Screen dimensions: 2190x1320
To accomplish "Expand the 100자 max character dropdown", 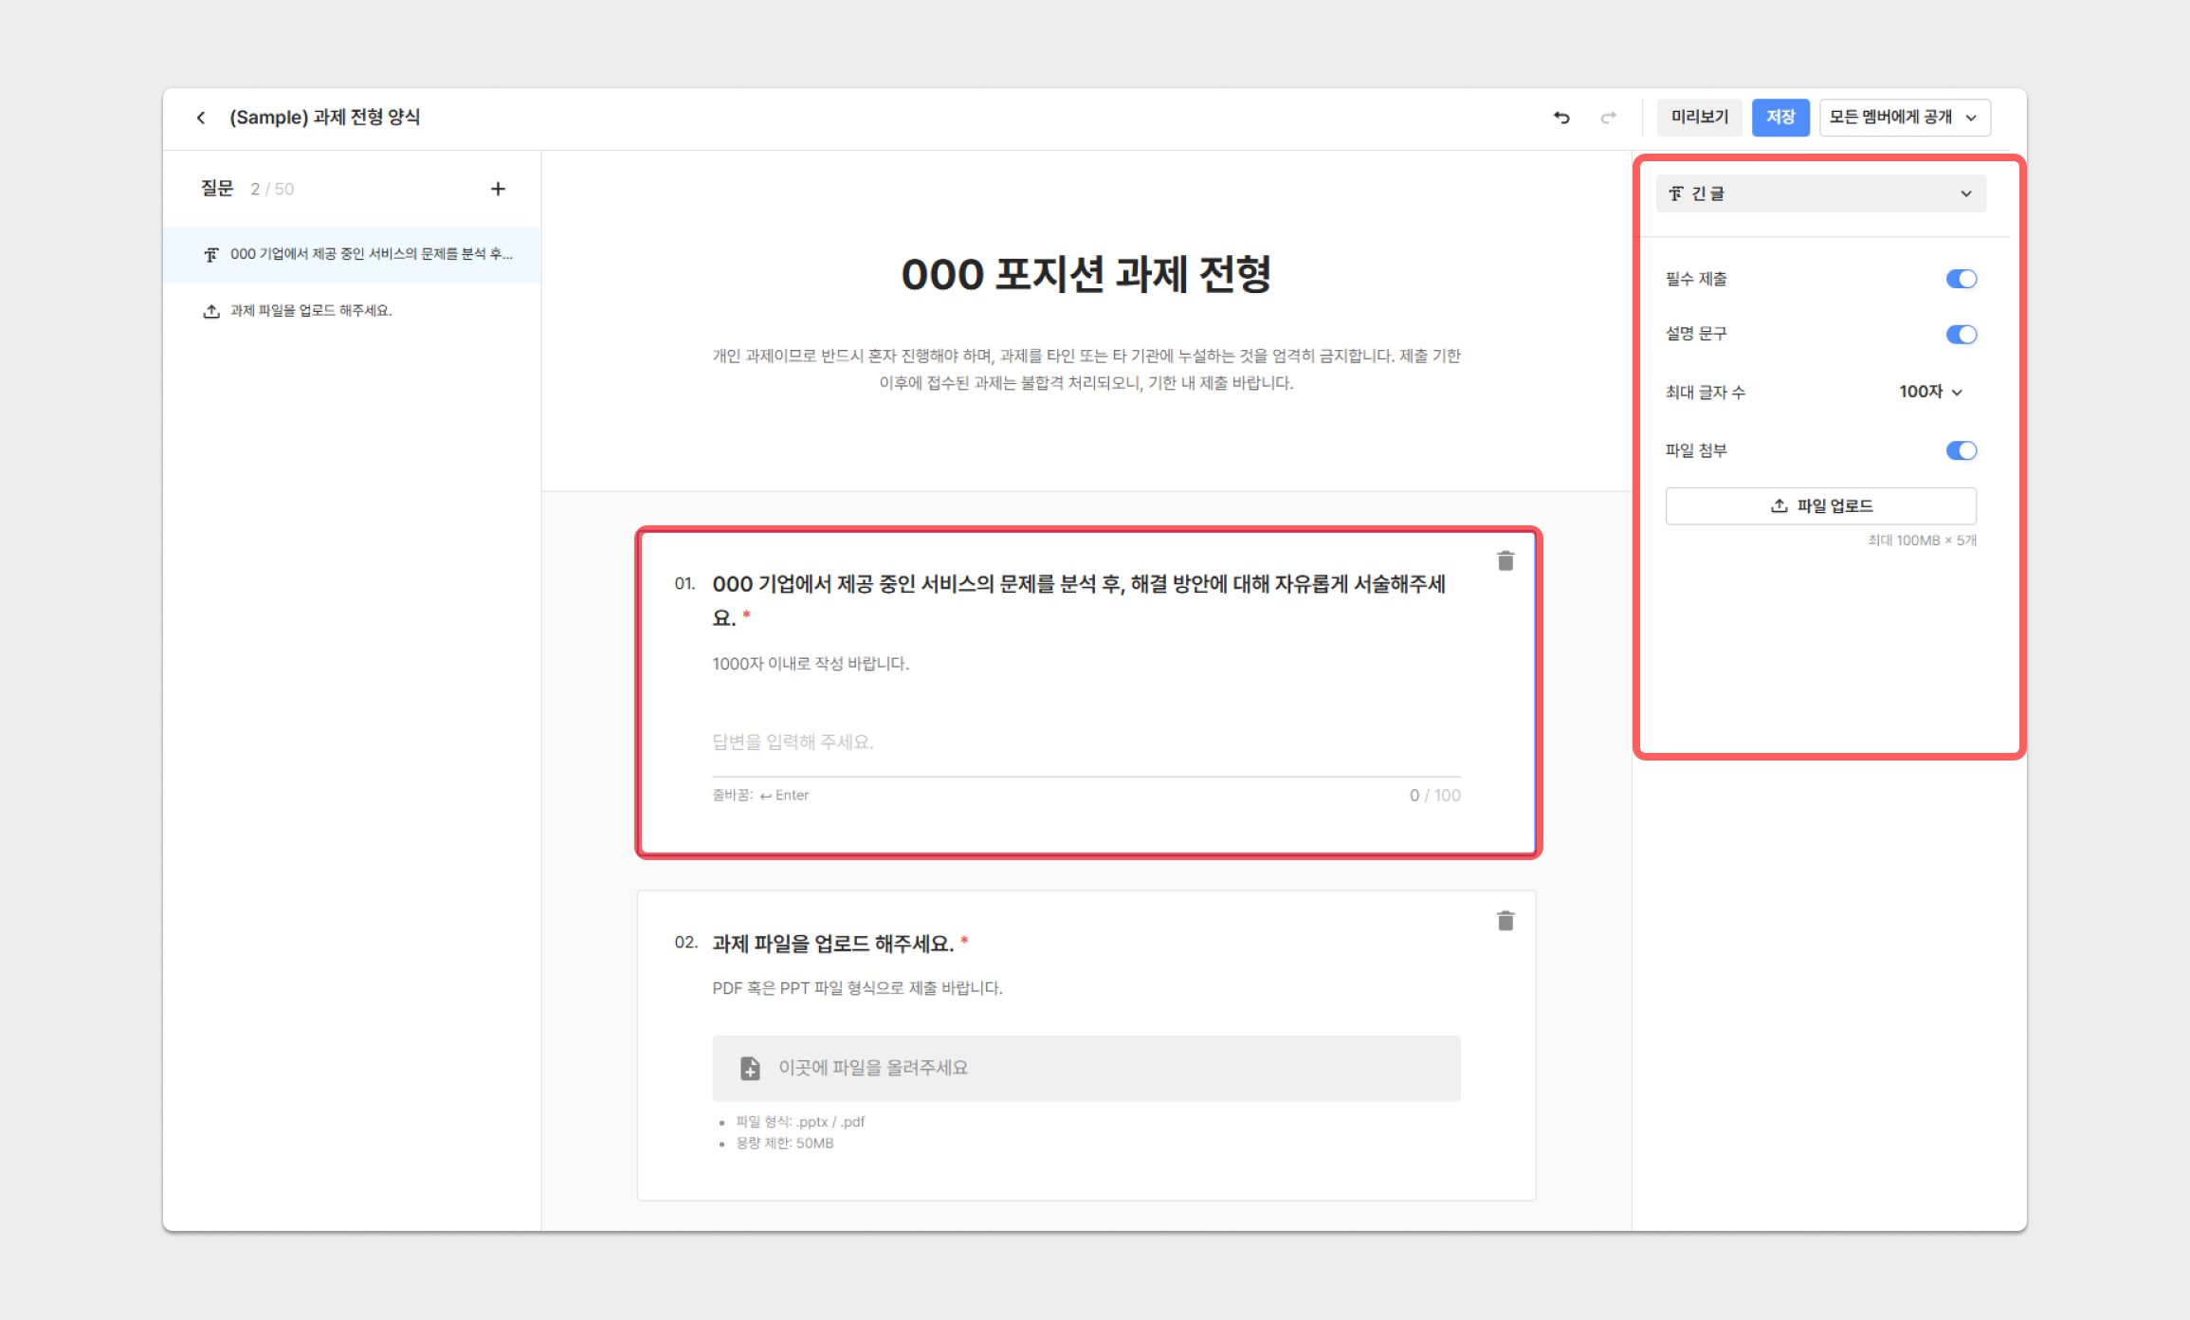I will (x=1931, y=392).
